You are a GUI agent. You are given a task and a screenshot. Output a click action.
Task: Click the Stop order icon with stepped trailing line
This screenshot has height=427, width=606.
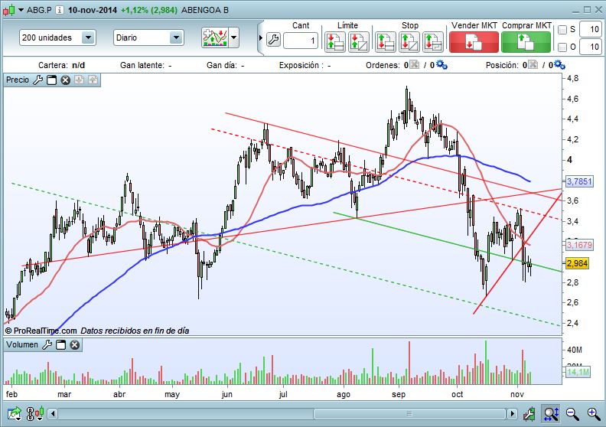coord(433,42)
